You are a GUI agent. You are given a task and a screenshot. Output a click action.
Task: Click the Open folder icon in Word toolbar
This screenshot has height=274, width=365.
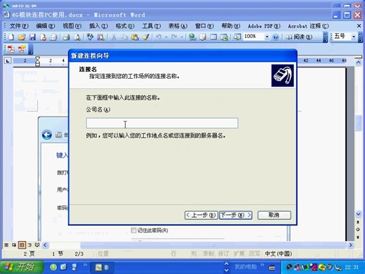[x=22, y=37]
